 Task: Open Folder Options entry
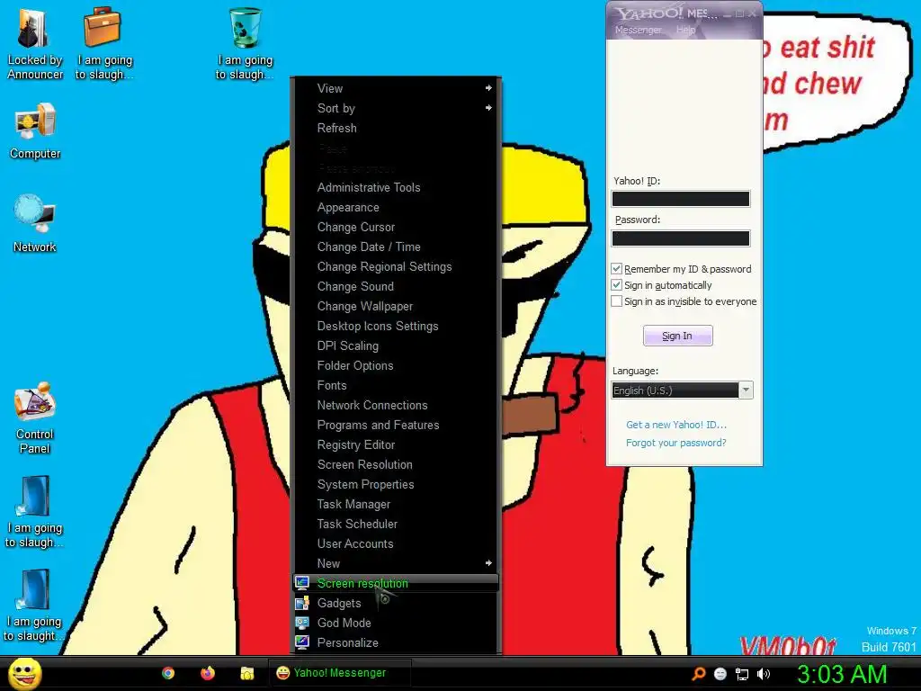(x=397, y=365)
